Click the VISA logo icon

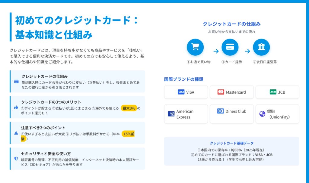181,92
